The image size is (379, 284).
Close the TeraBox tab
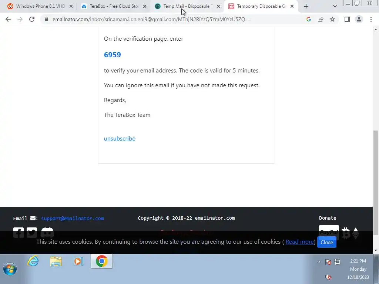[145, 7]
